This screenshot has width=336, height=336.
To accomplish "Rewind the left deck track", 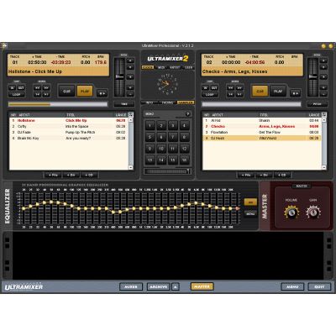I will pos(37,88).
